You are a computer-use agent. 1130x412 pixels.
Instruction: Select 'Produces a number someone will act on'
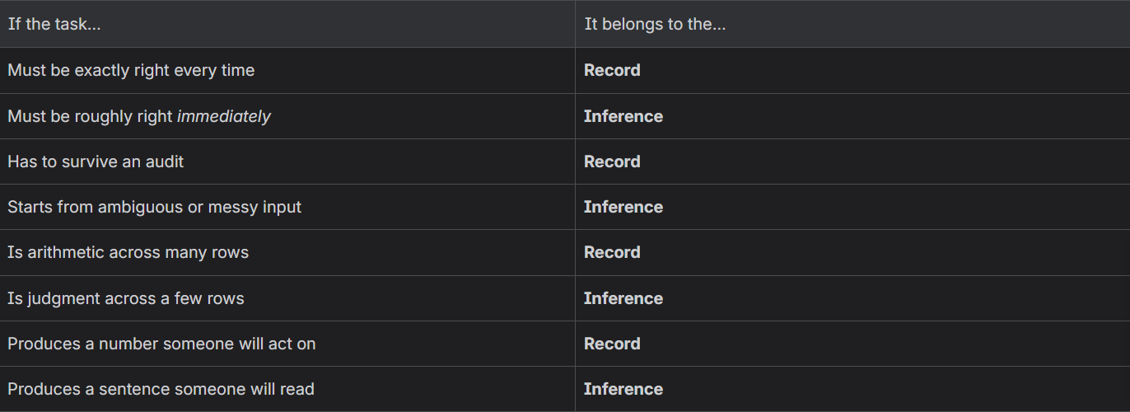287,344
